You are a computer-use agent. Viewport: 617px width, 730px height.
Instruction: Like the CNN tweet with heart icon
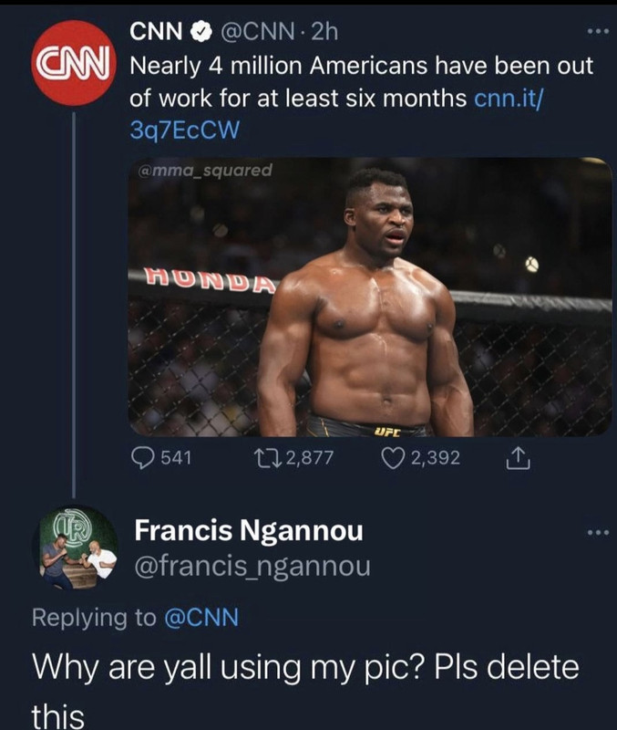(395, 457)
